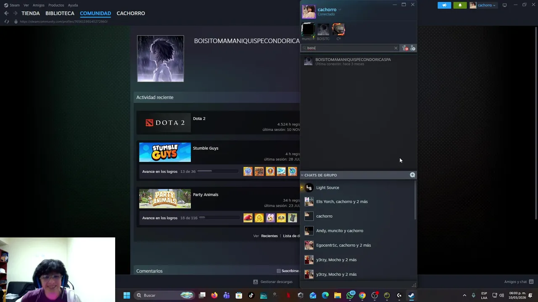Click Stumble Guys achievement progress bar
The height and width of the screenshot is (302, 538).
coord(217,171)
